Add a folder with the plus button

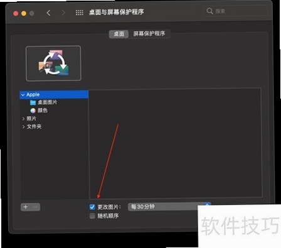pyautogui.click(x=26, y=207)
